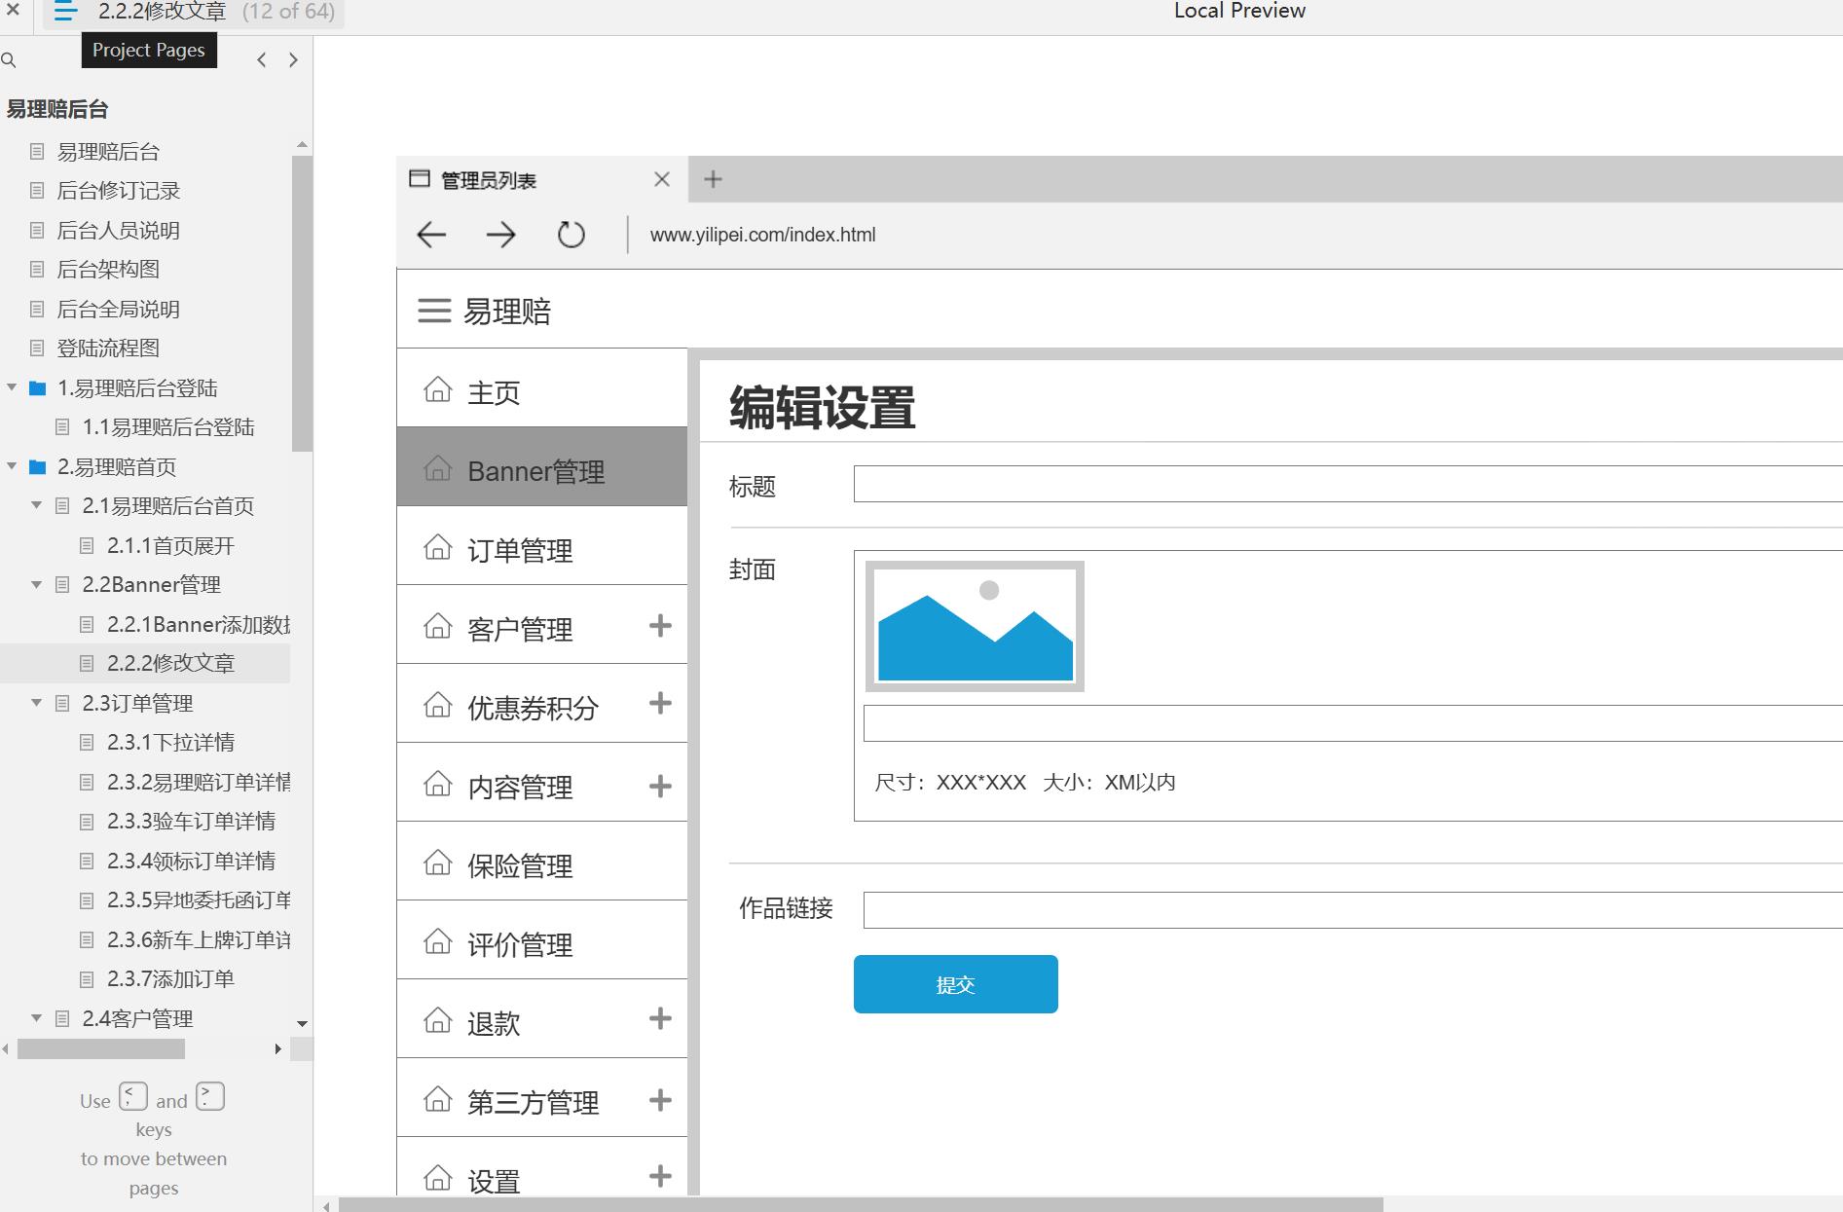Click folder icon of 2.易理赔首页
Screen dimensions: 1843x1212
(x=38, y=467)
